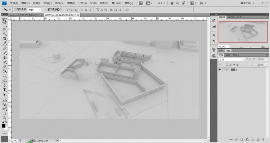Select the Dodge tool
Screen dimensions: 270x143
pos(4,80)
